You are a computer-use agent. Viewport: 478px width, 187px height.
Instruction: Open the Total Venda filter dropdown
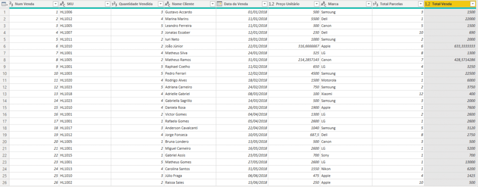(x=472, y=4)
